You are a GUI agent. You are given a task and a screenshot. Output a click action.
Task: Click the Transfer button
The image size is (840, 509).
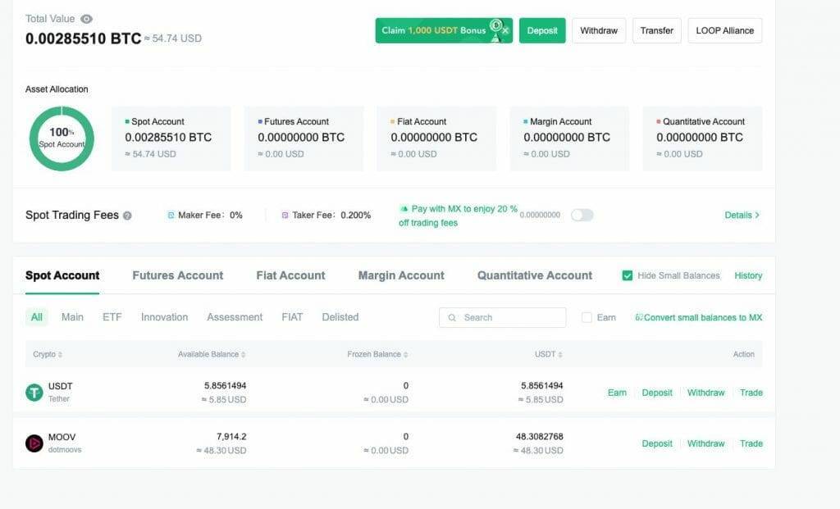pyautogui.click(x=657, y=30)
